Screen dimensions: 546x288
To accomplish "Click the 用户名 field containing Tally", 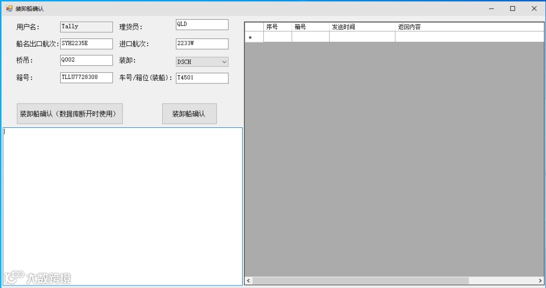I will click(x=86, y=27).
